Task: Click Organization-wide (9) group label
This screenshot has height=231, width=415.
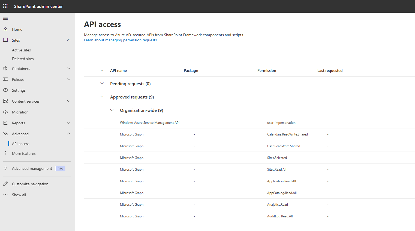Action: pyautogui.click(x=142, y=110)
